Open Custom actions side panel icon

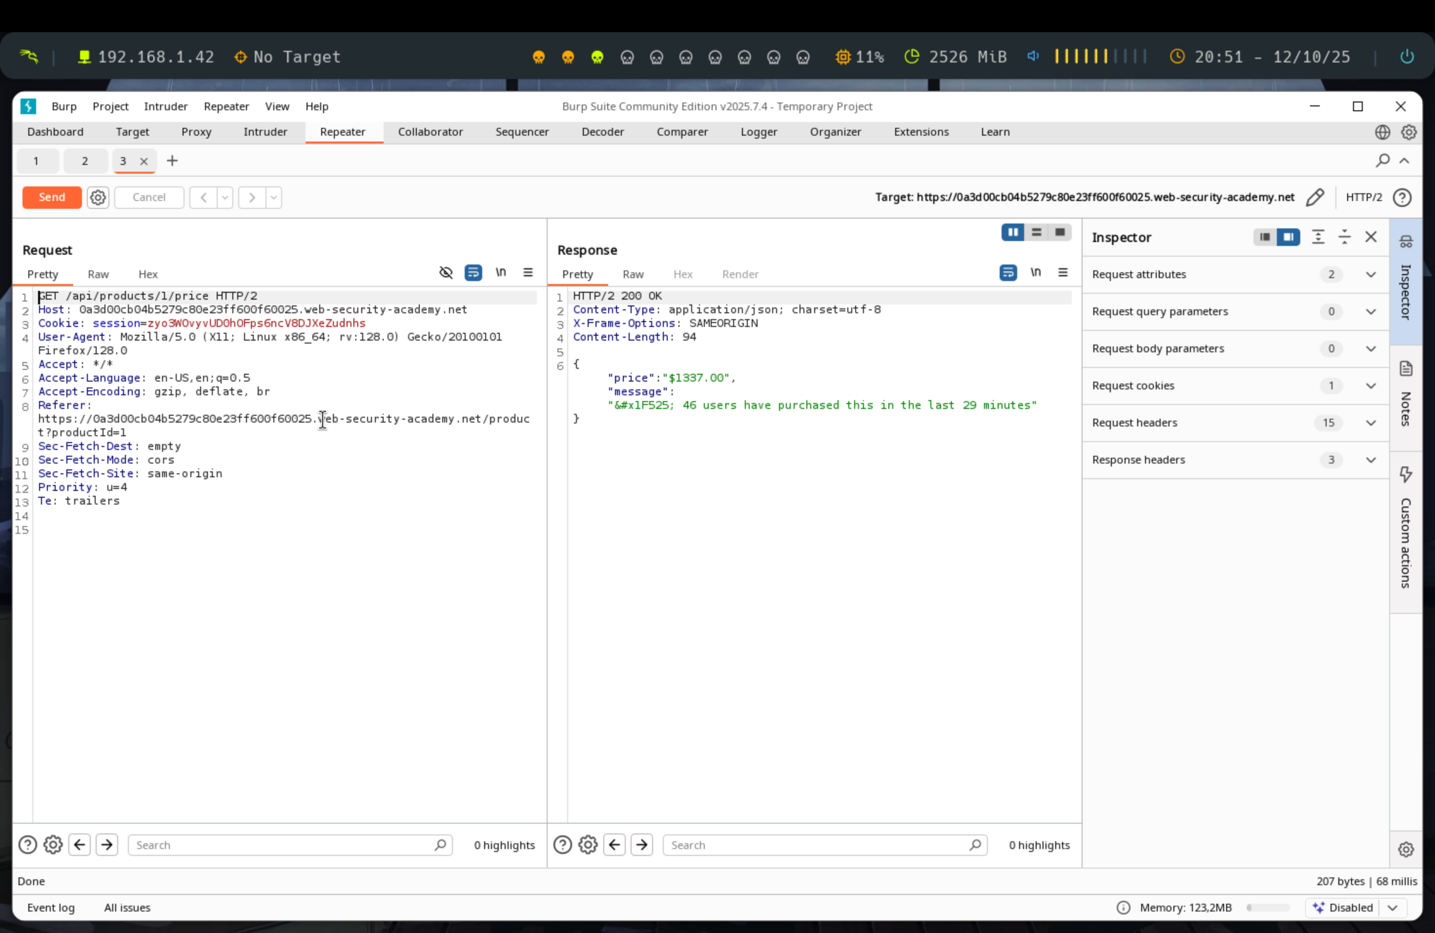coord(1405,475)
